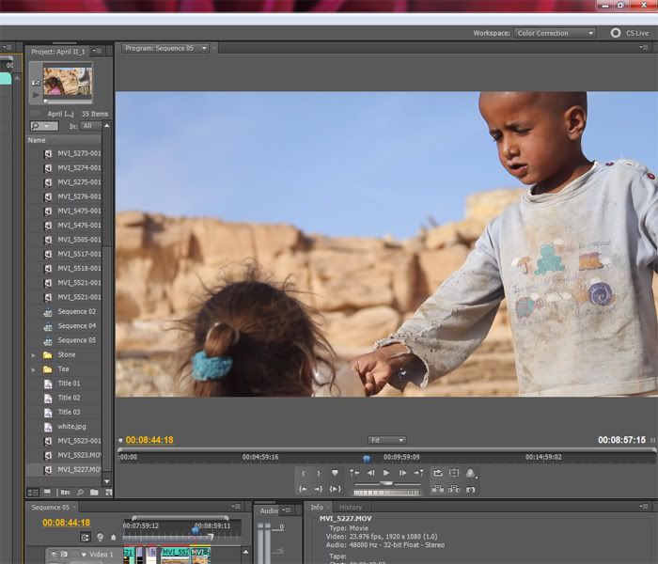The height and width of the screenshot is (564, 658).
Task: Click the Lift button in transport controls
Action: pos(438,489)
